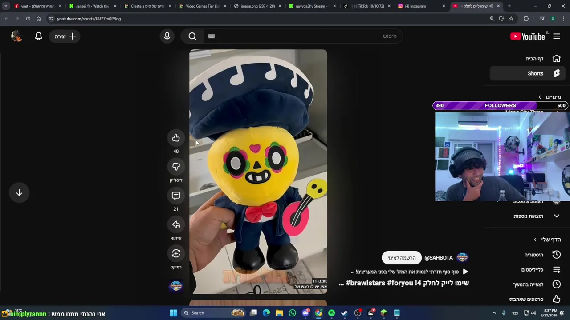Go to next Short with the down arrow
This screenshot has width=570, height=320.
pyautogui.click(x=19, y=193)
